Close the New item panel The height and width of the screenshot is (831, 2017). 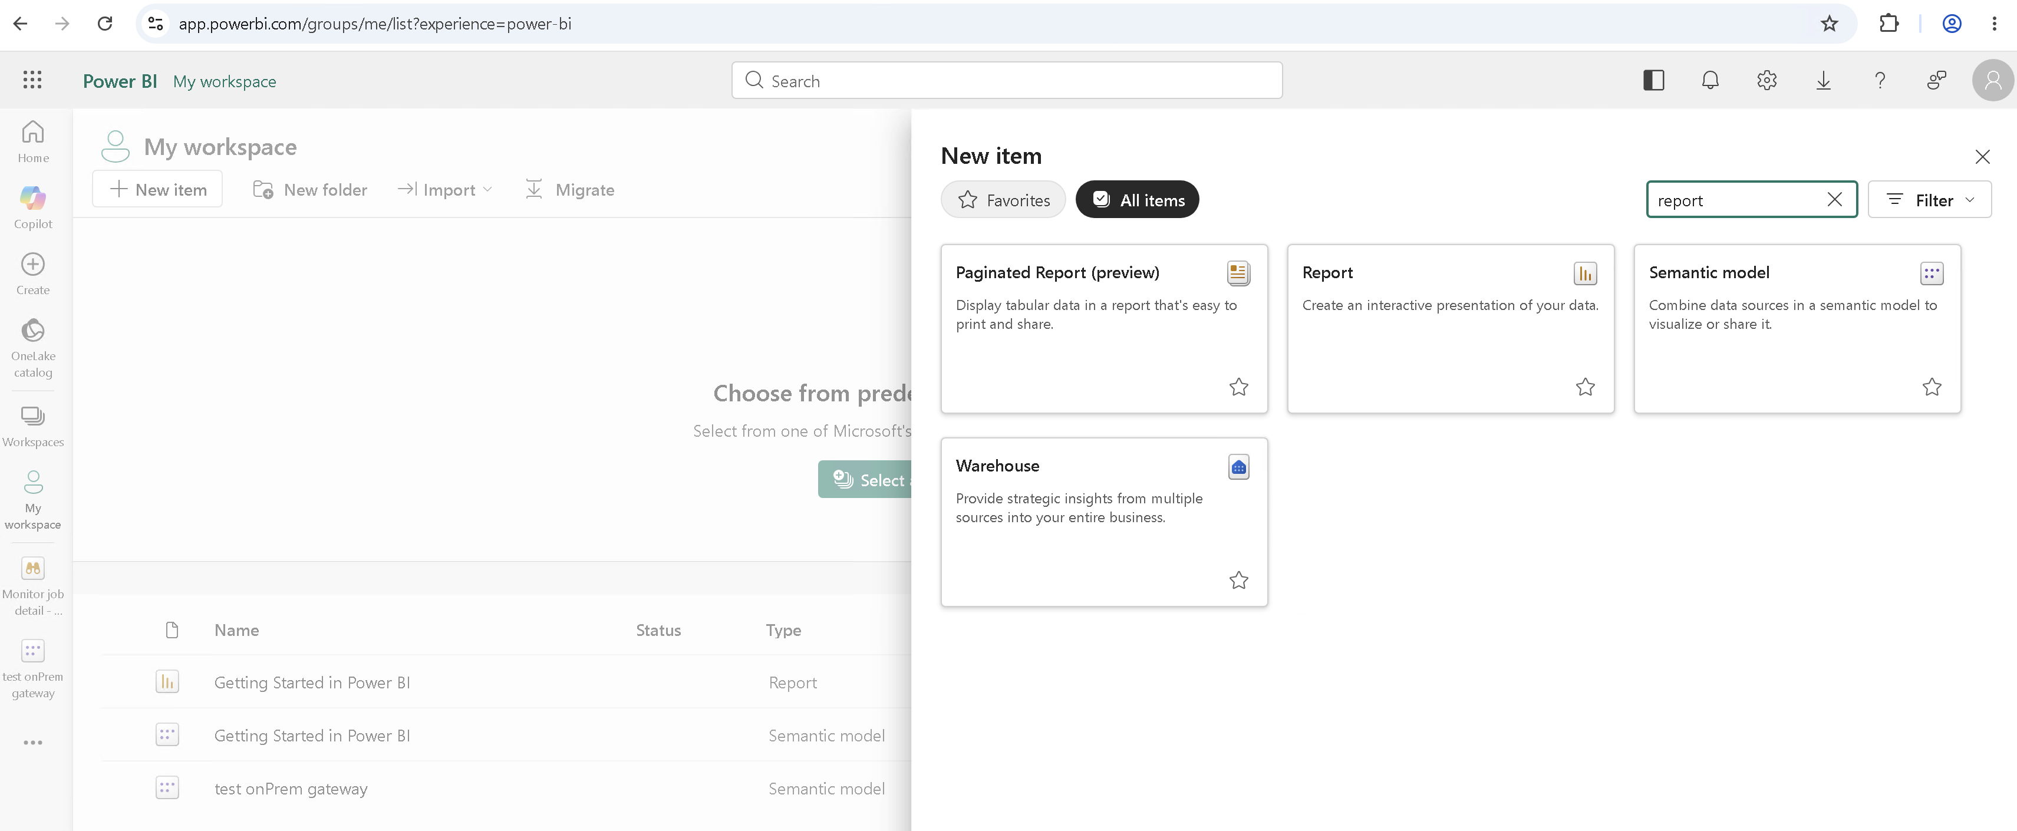point(1982,157)
